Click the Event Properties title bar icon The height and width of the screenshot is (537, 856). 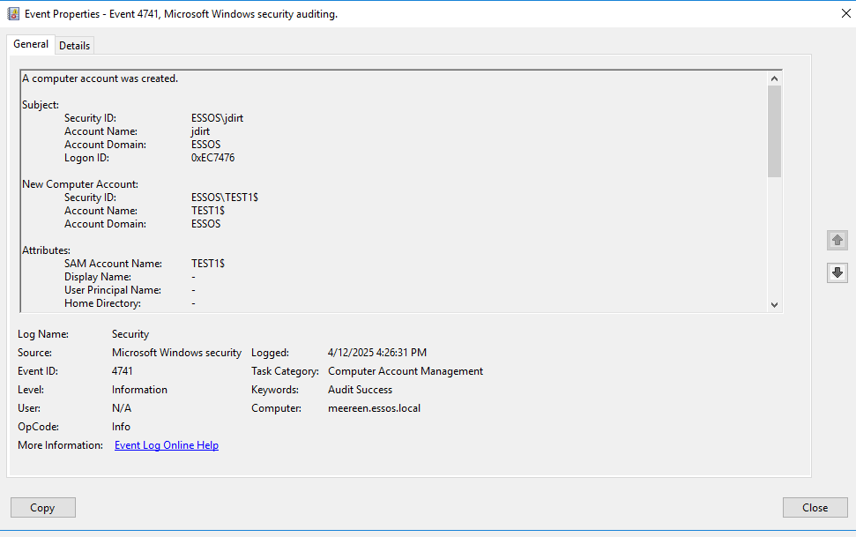pos(13,14)
